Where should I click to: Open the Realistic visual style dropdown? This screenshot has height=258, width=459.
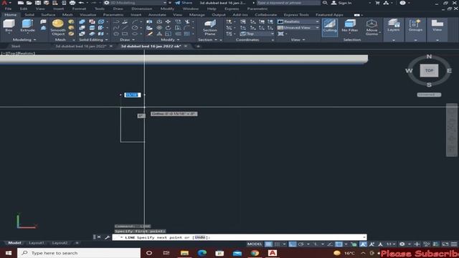(x=298, y=21)
